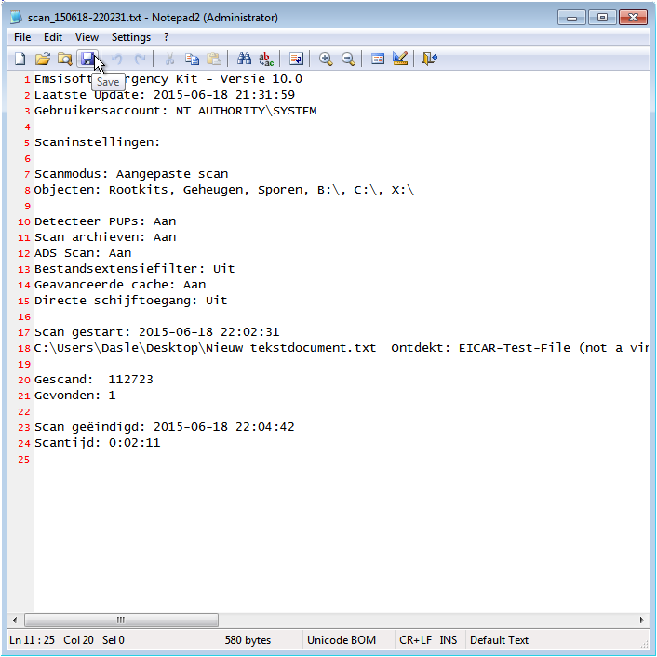The image size is (657, 657).
Task: Click 'Scanmodus: Aangepaste scan' line
Action: (x=131, y=174)
